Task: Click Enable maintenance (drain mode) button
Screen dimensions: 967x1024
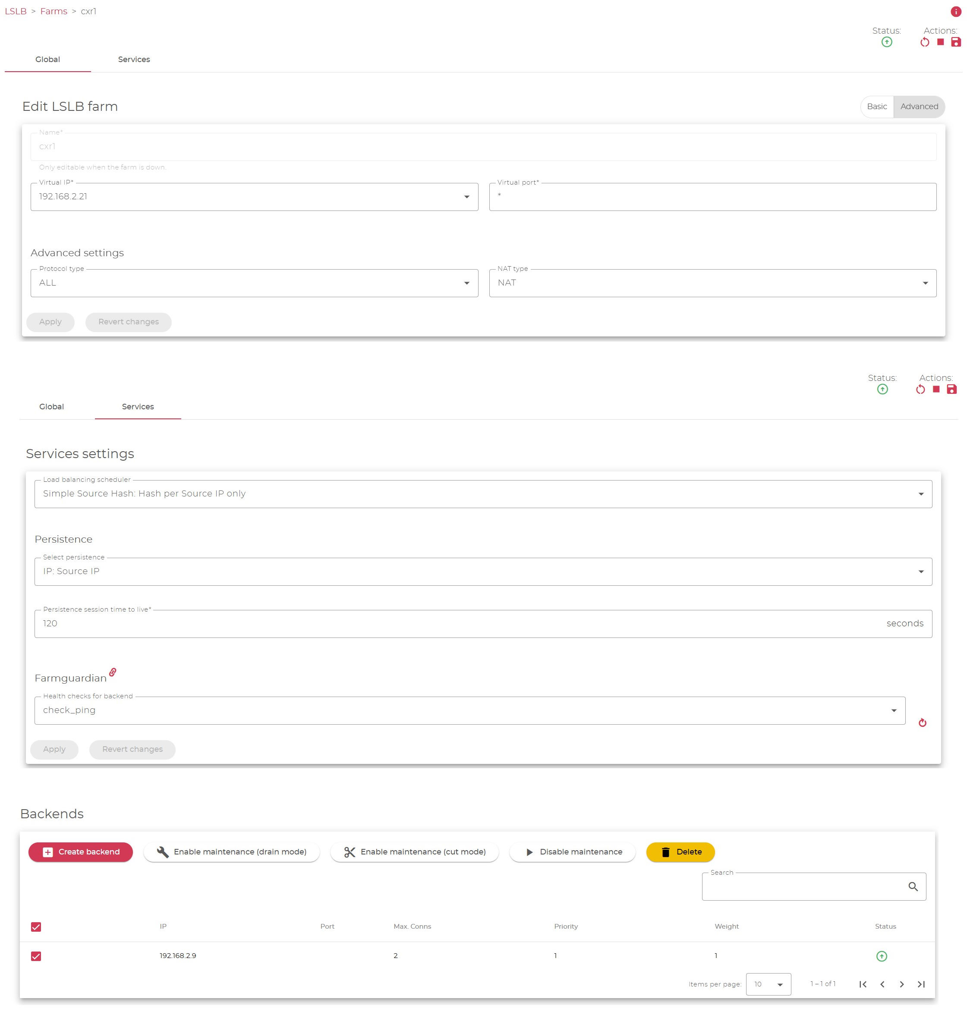Action: 231,852
